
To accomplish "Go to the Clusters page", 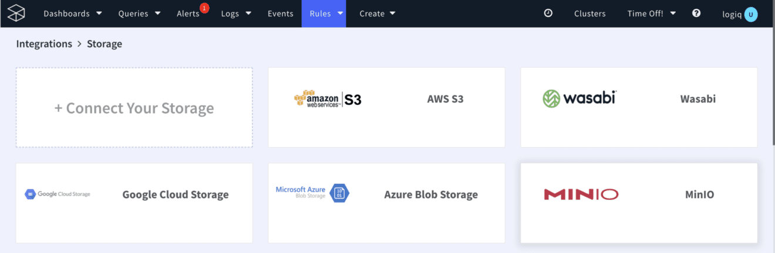I will [x=590, y=13].
